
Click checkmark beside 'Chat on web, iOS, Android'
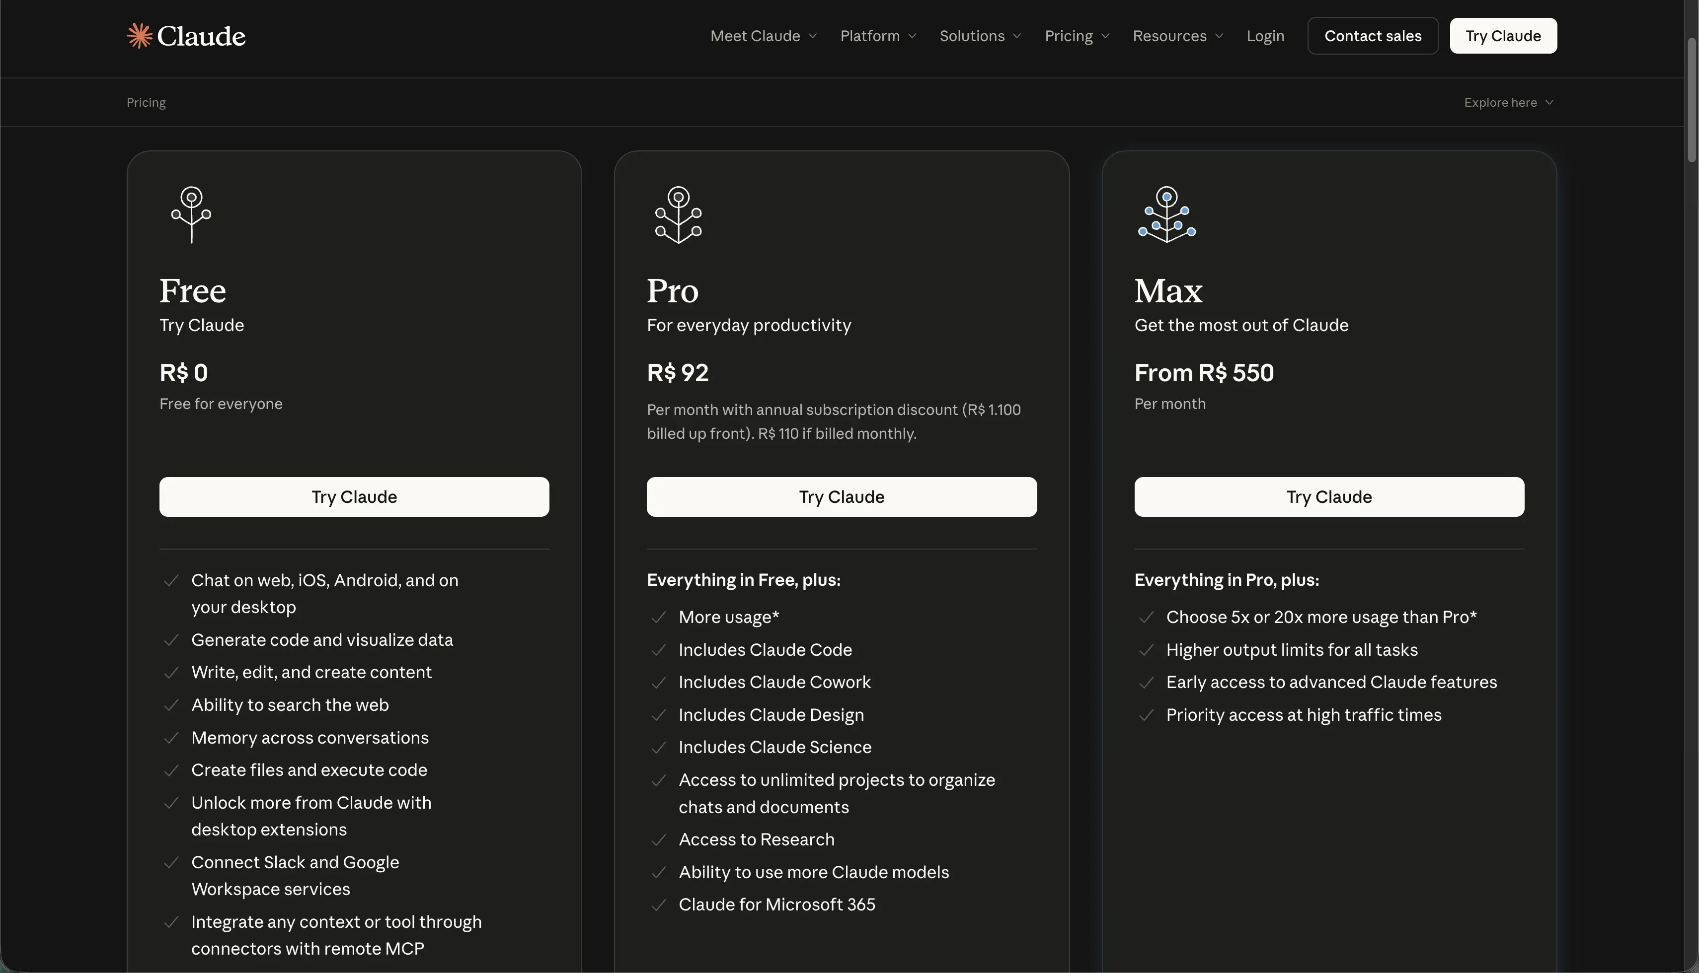[x=171, y=581]
